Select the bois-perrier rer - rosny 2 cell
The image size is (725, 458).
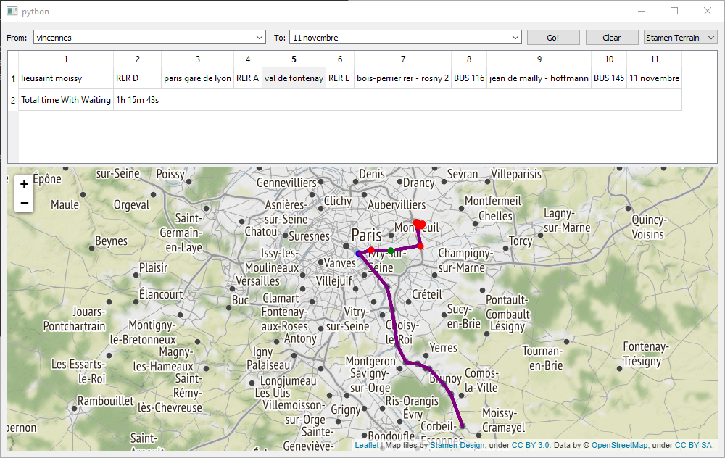click(x=402, y=78)
